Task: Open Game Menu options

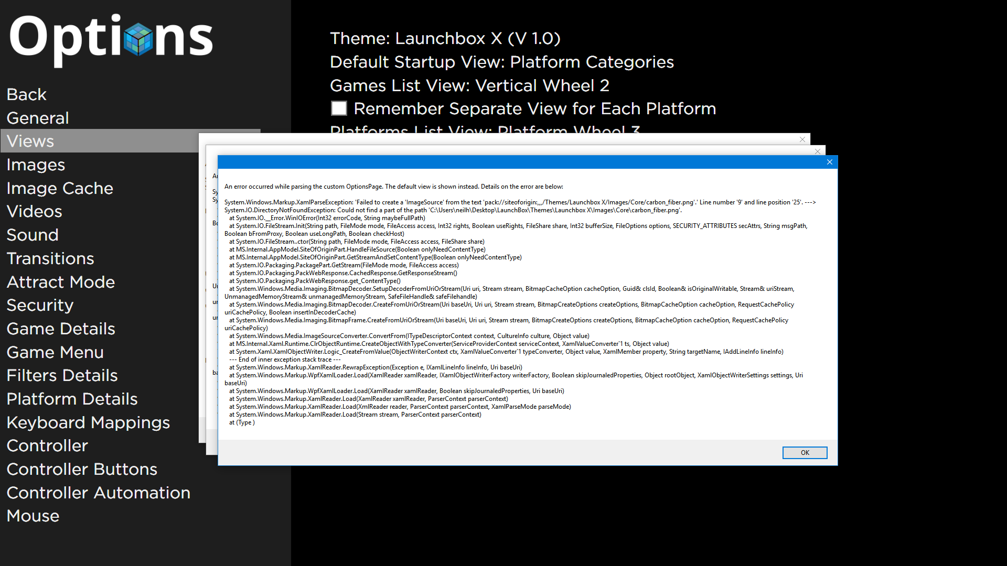Action: (x=55, y=352)
